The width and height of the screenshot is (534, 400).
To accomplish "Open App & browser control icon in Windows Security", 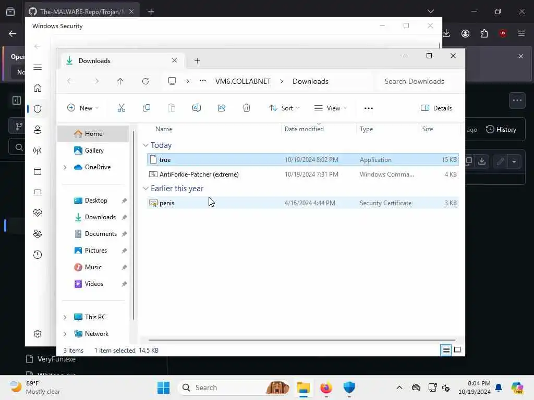I will click(38, 171).
